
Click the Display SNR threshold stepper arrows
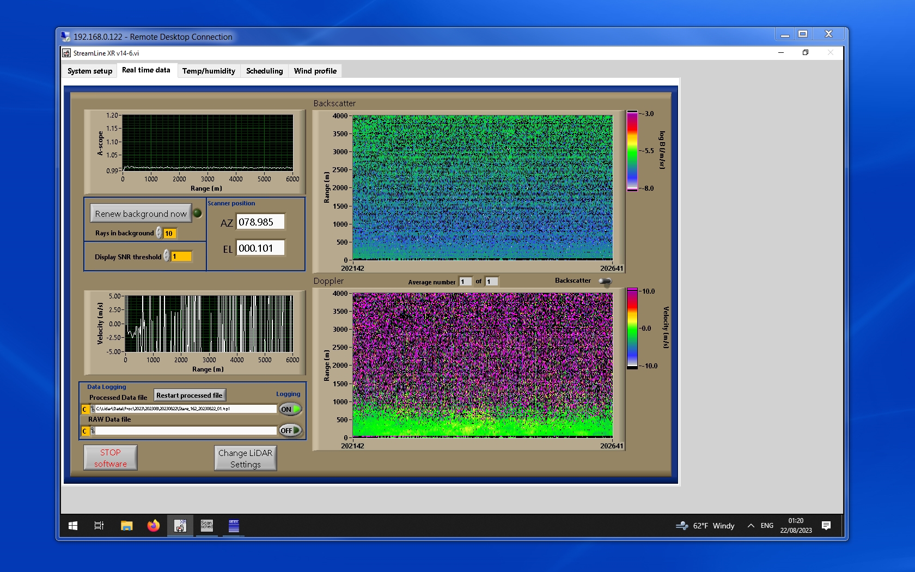166,256
